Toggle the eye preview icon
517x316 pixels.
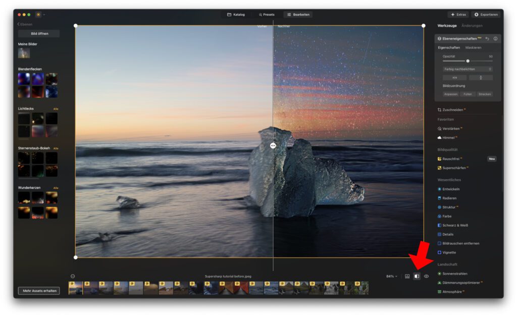point(427,276)
